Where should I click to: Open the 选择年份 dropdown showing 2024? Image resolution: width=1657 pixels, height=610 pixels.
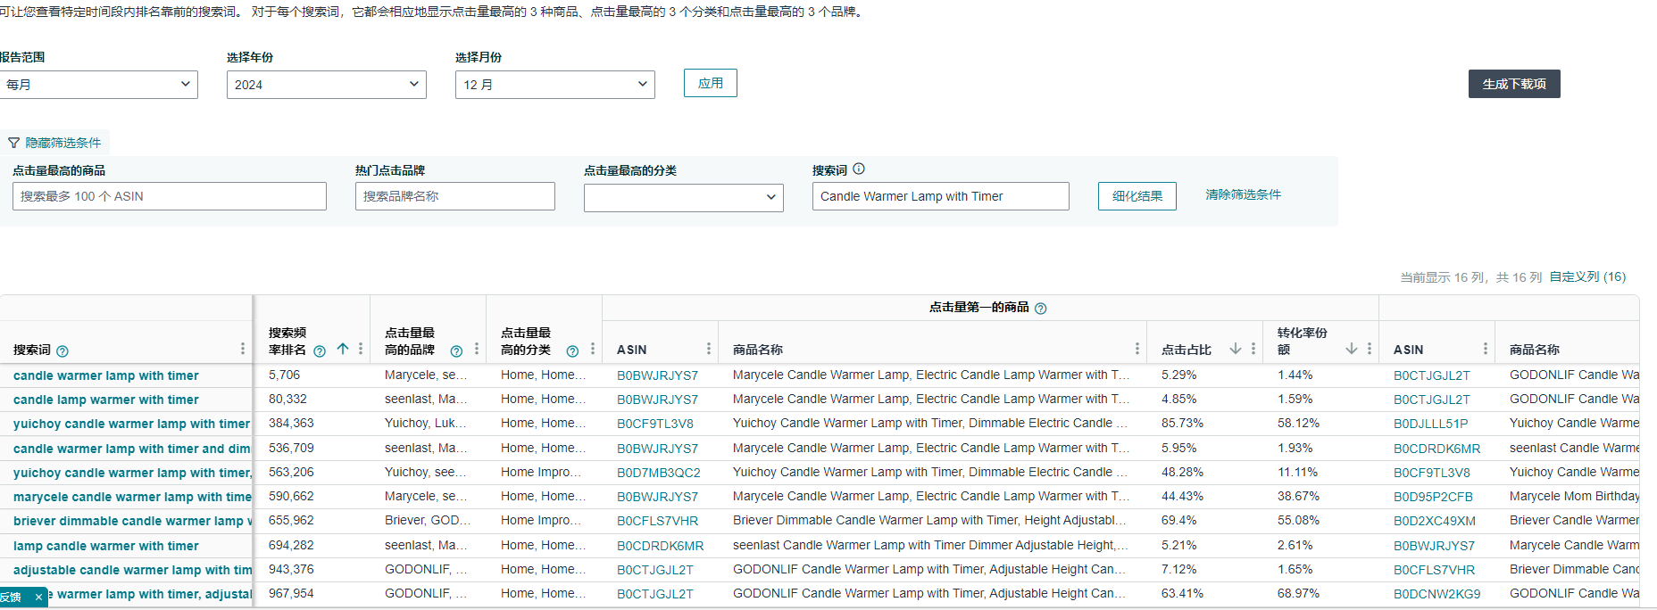pos(326,85)
